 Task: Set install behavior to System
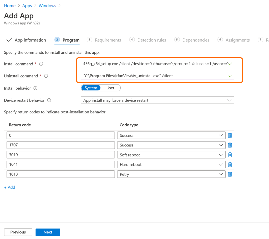click(x=91, y=88)
